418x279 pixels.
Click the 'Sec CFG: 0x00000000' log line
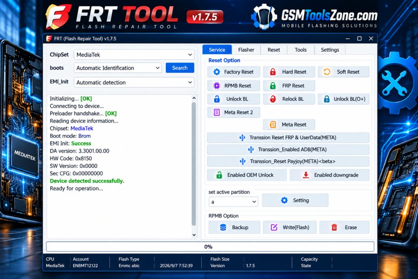(x=76, y=173)
